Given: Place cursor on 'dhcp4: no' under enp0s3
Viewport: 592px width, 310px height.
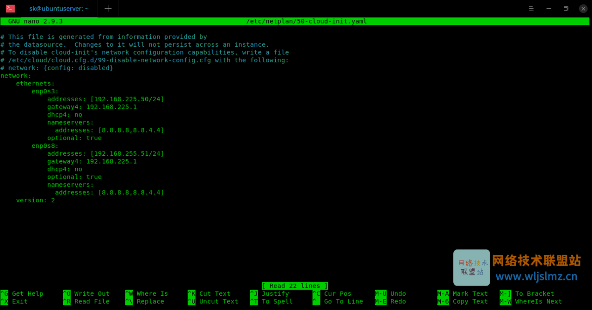Looking at the screenshot, I should click(65, 115).
